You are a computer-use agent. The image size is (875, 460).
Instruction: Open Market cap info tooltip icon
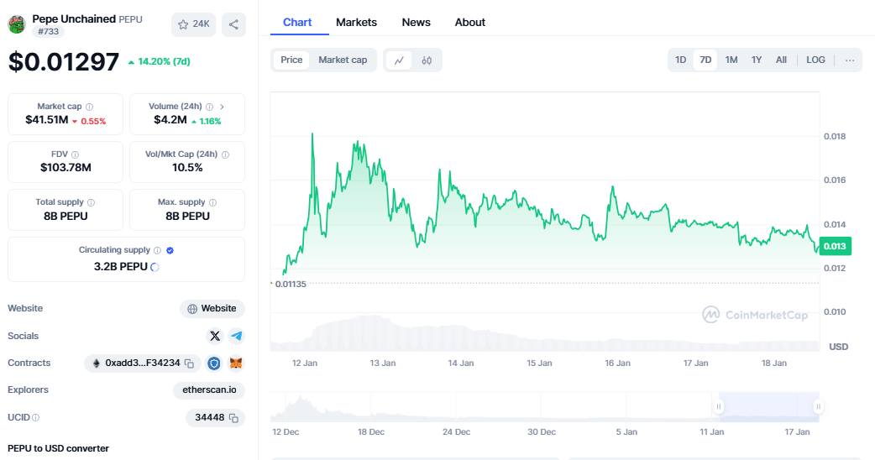click(x=89, y=107)
